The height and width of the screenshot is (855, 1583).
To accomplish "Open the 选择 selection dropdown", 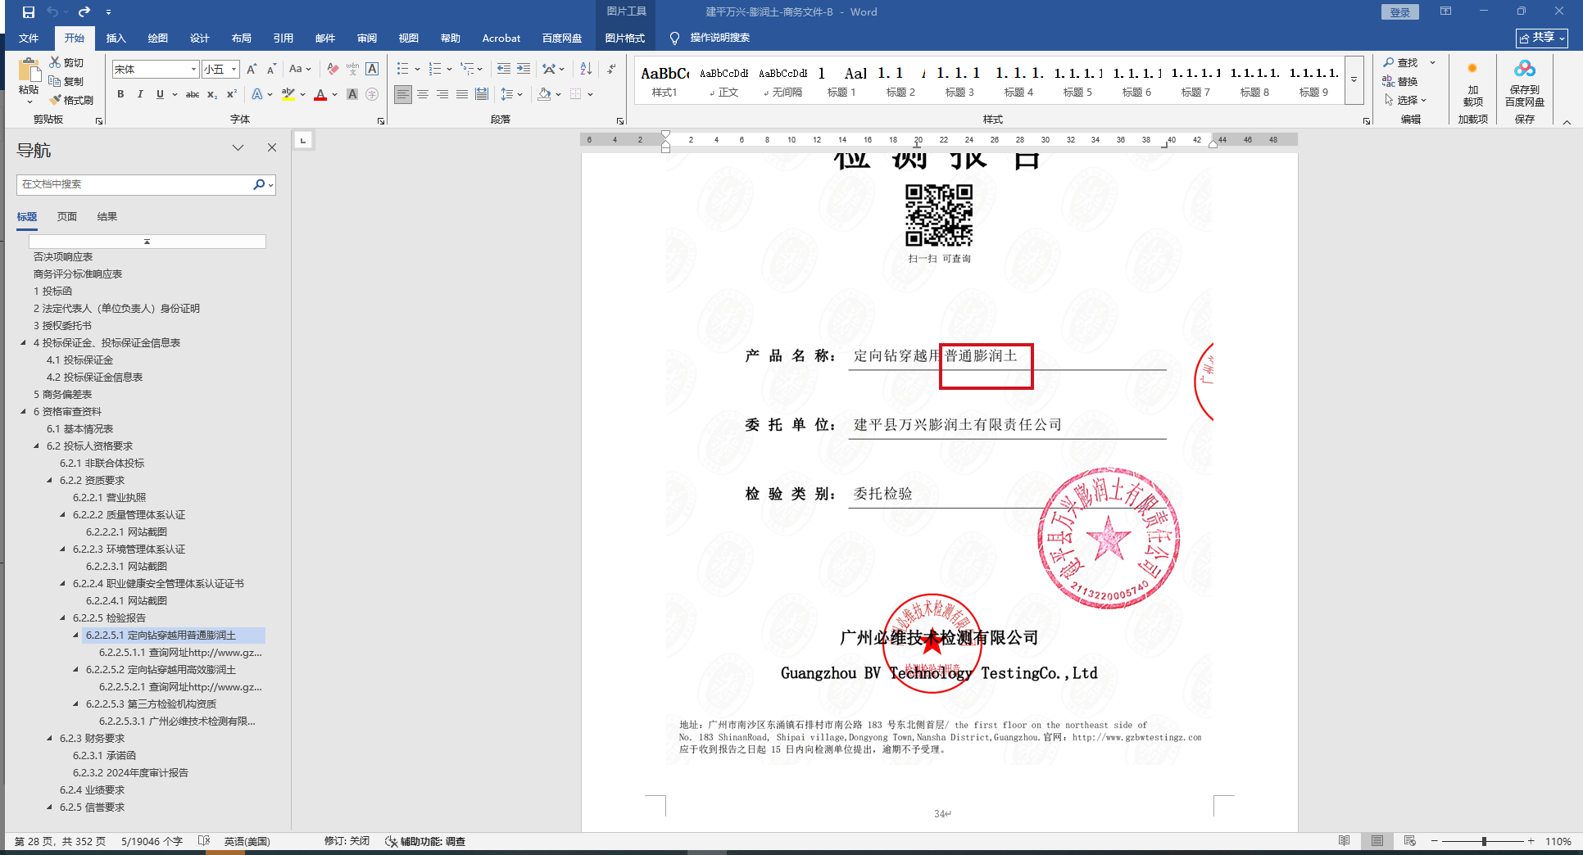I will click(1405, 100).
